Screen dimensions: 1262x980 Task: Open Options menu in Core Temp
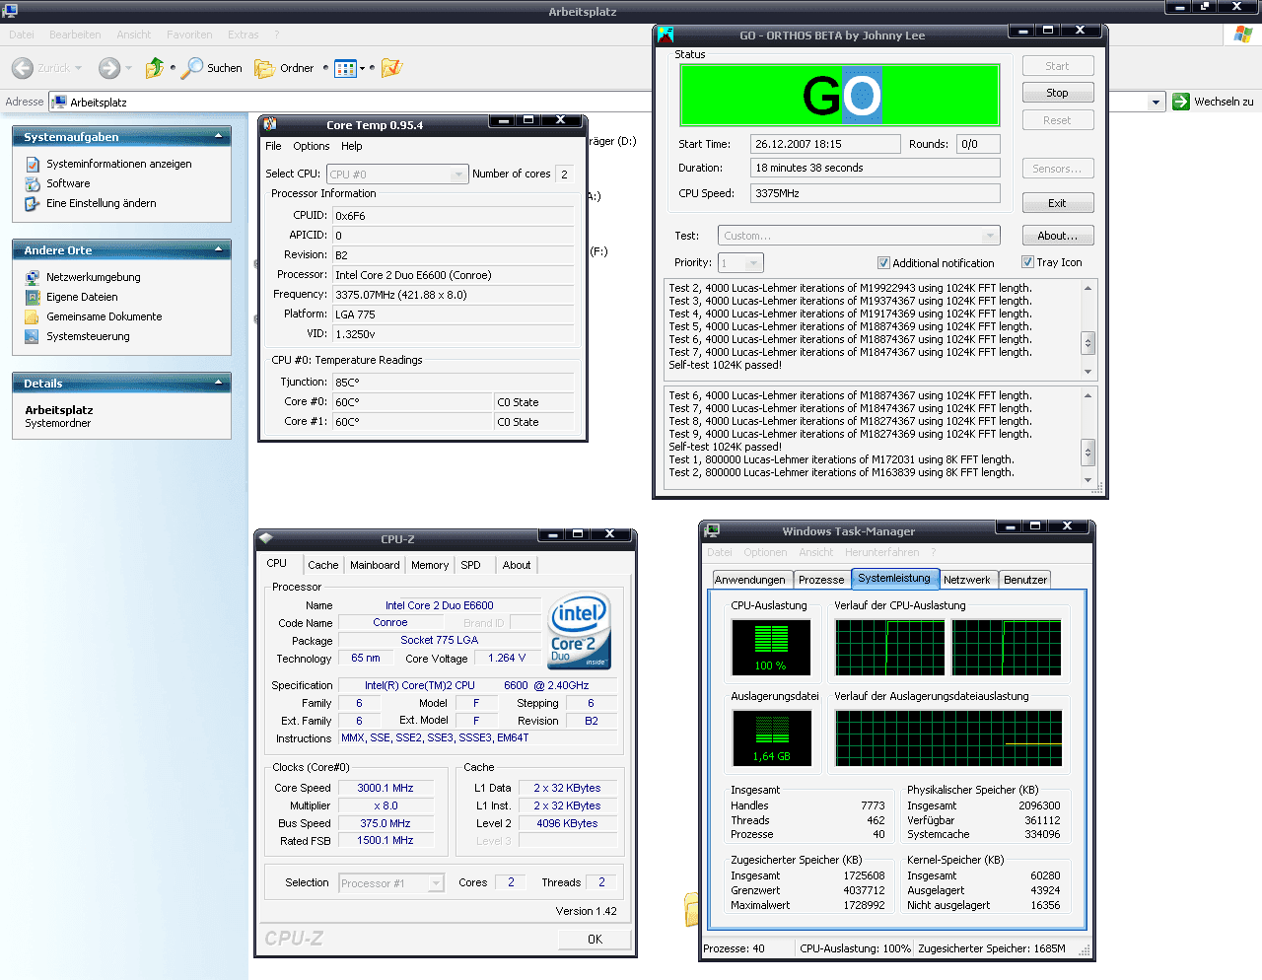311,146
